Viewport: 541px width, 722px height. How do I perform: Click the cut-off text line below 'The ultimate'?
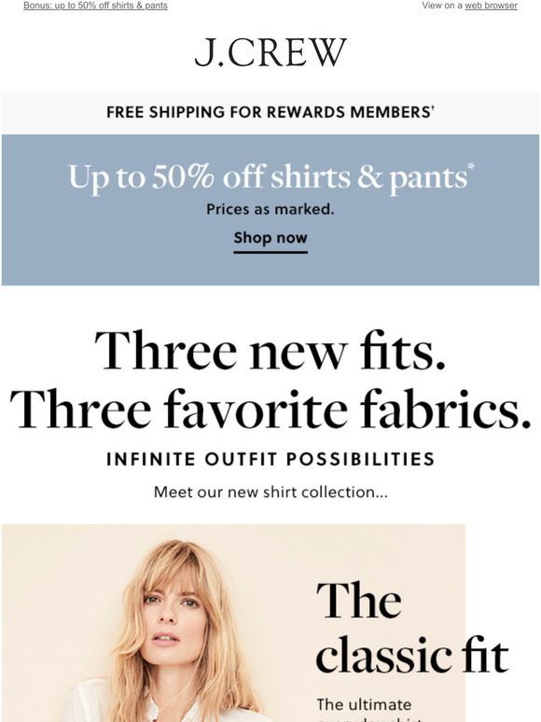pyautogui.click(x=369, y=718)
